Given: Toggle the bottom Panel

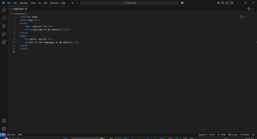Looking at the screenshot, I should [227, 3].
